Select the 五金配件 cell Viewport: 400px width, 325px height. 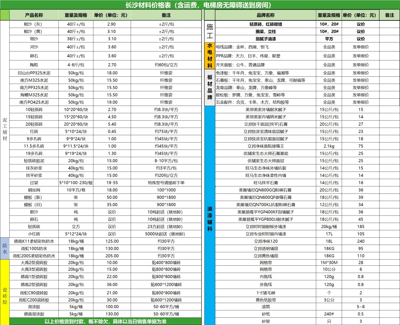(266, 102)
